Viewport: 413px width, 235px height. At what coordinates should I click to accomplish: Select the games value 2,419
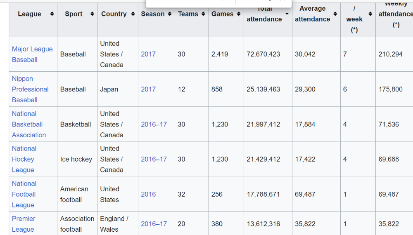pyautogui.click(x=220, y=54)
